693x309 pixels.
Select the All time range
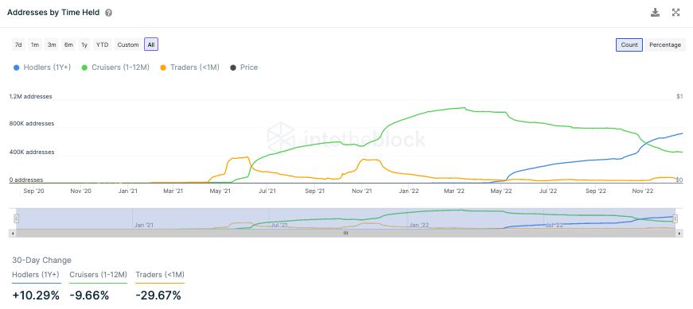click(151, 44)
